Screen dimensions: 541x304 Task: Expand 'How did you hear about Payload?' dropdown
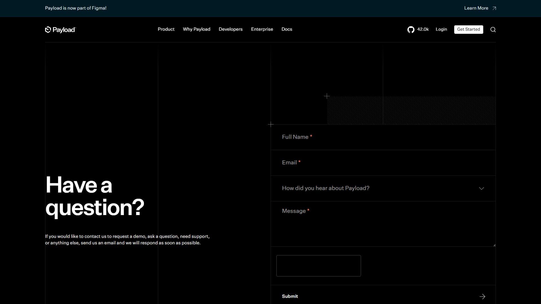point(383,188)
